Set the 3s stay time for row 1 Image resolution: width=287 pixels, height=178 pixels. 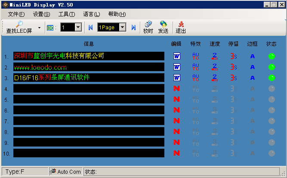tap(234, 56)
